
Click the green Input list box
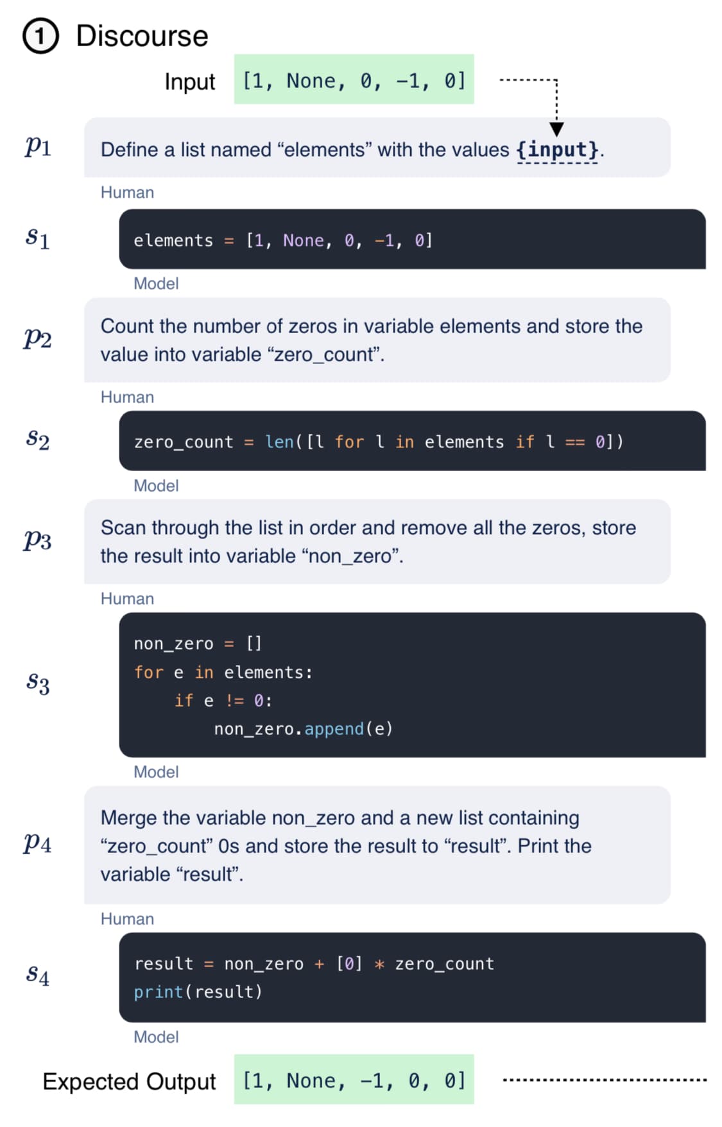pyautogui.click(x=354, y=80)
